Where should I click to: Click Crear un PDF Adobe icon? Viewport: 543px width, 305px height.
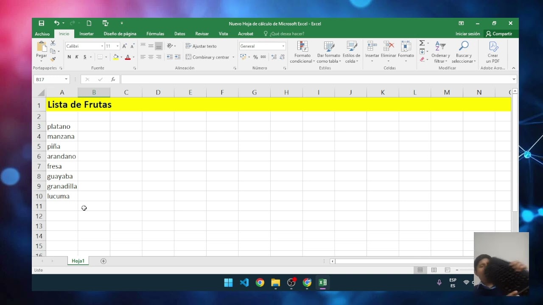[493, 53]
